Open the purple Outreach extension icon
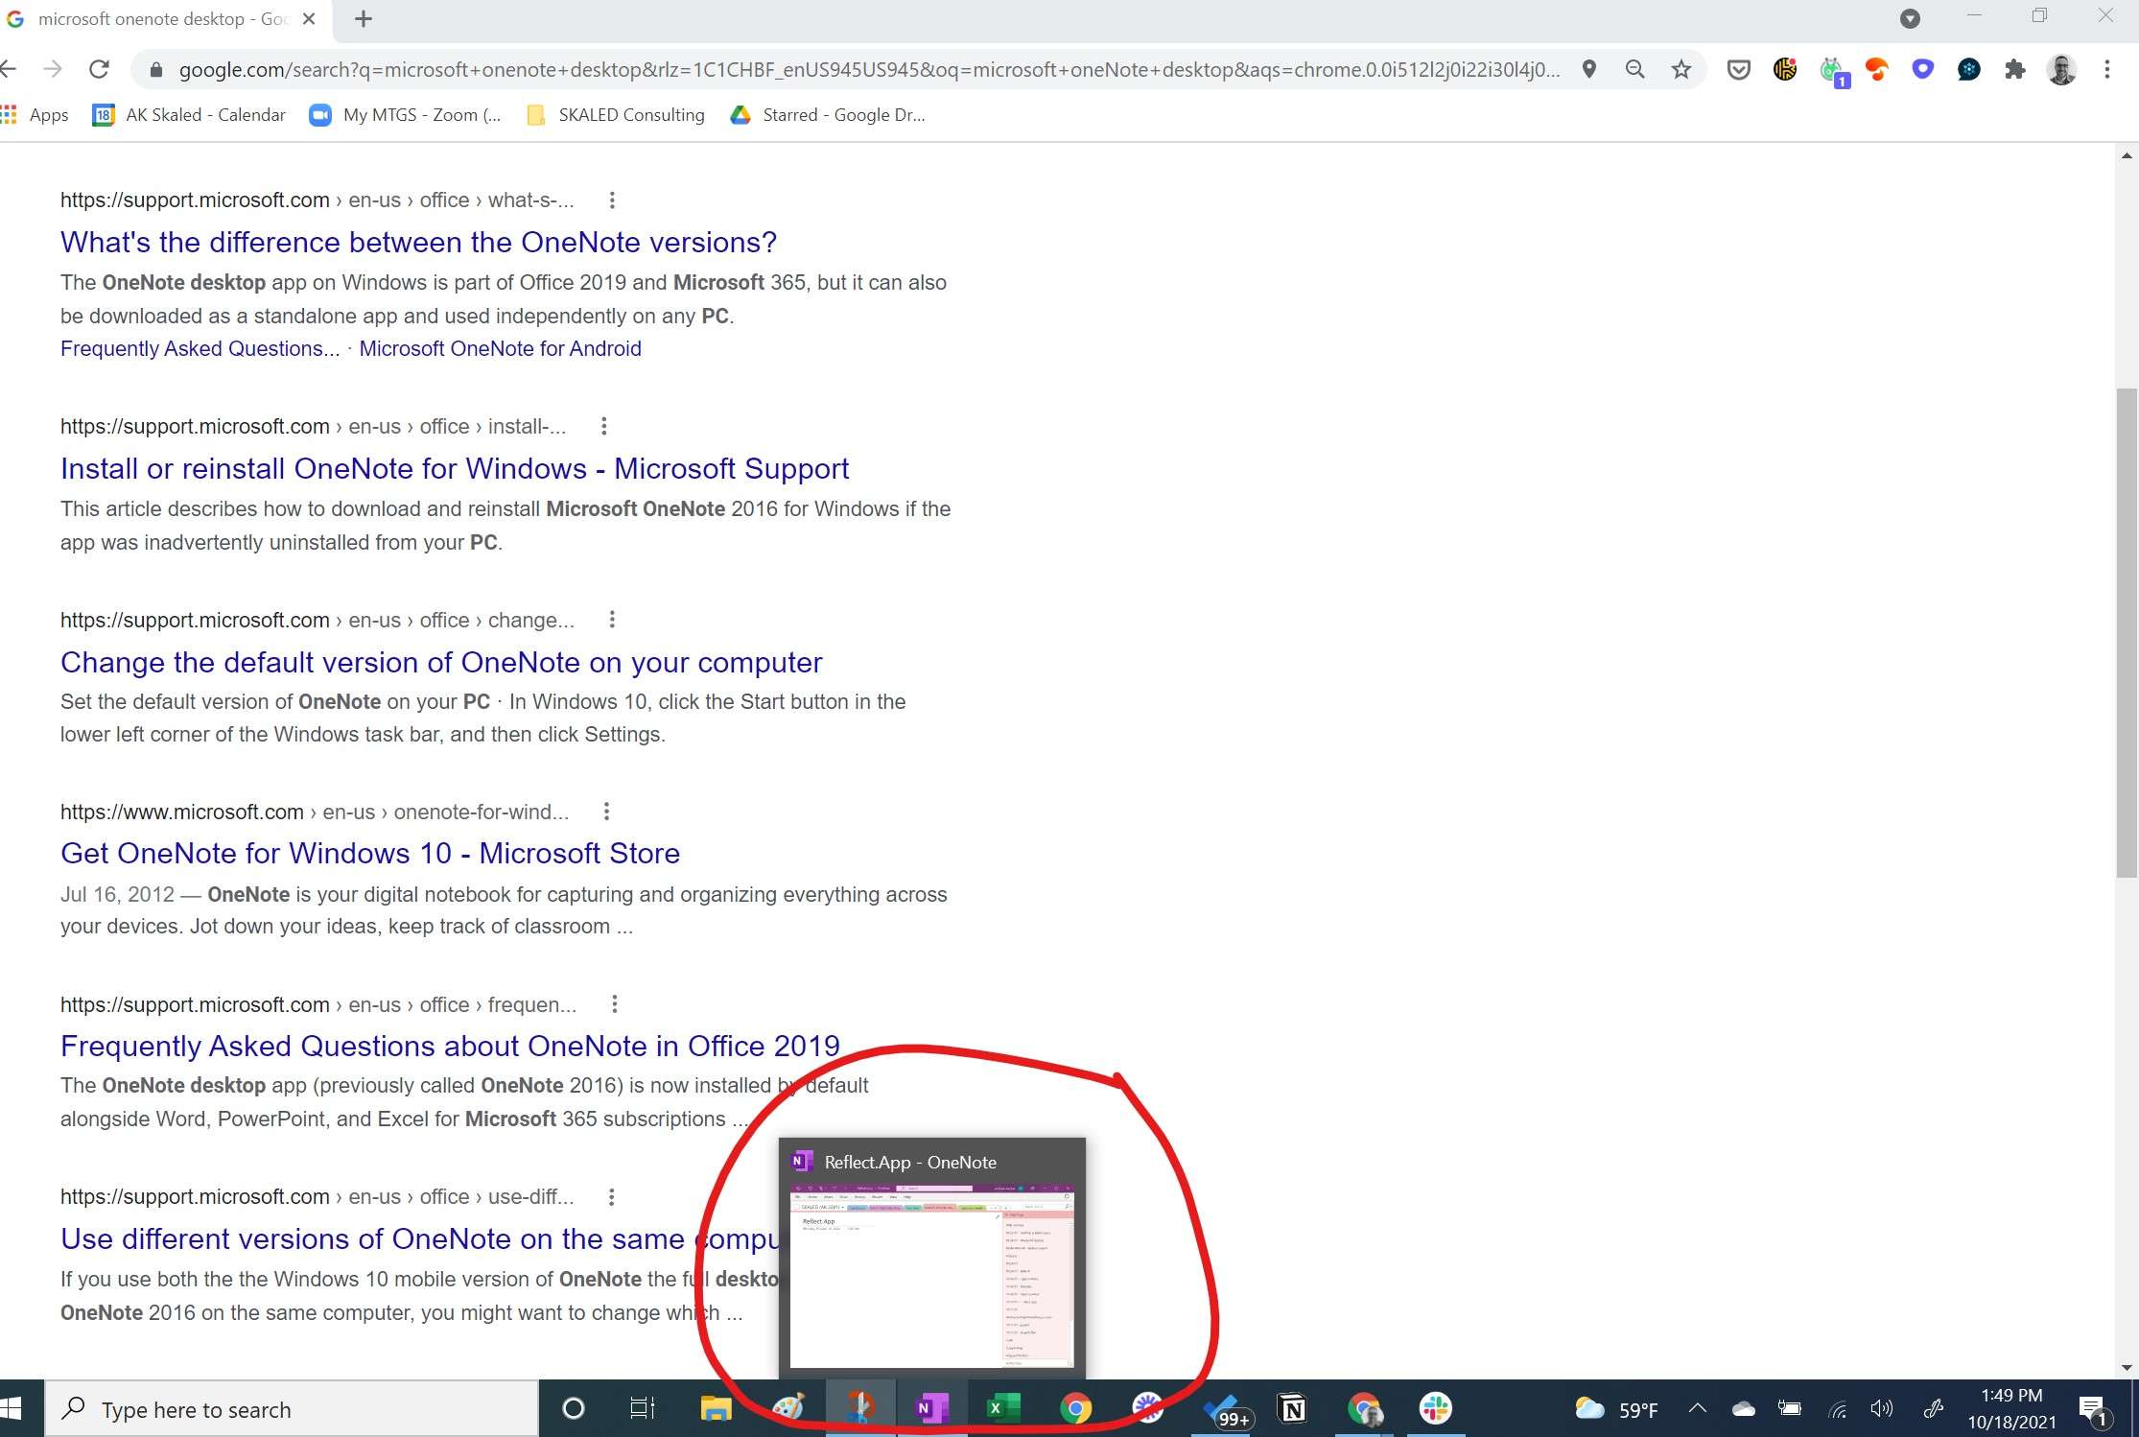 click(1923, 69)
